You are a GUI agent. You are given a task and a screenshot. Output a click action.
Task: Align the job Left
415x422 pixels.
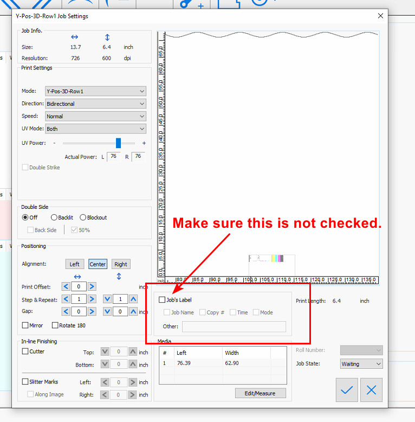click(75, 264)
